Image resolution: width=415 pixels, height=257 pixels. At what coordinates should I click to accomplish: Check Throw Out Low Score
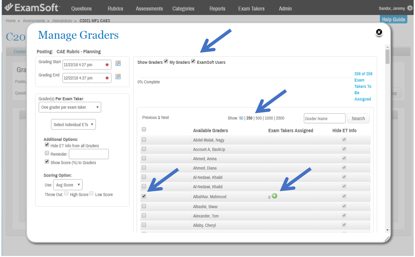pyautogui.click(x=91, y=193)
